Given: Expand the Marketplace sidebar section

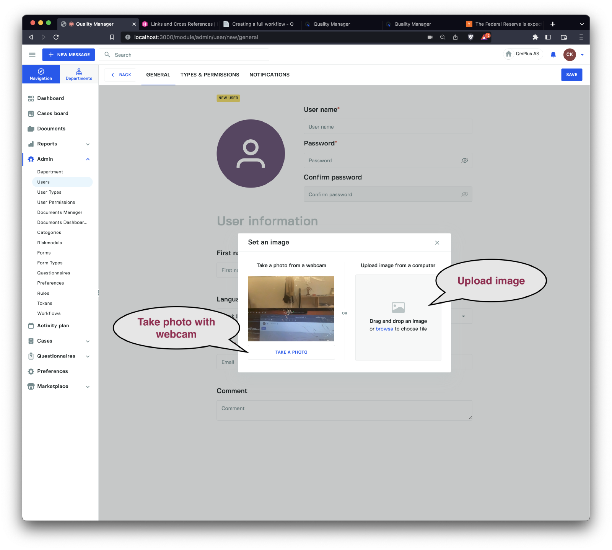Looking at the screenshot, I should (x=88, y=387).
